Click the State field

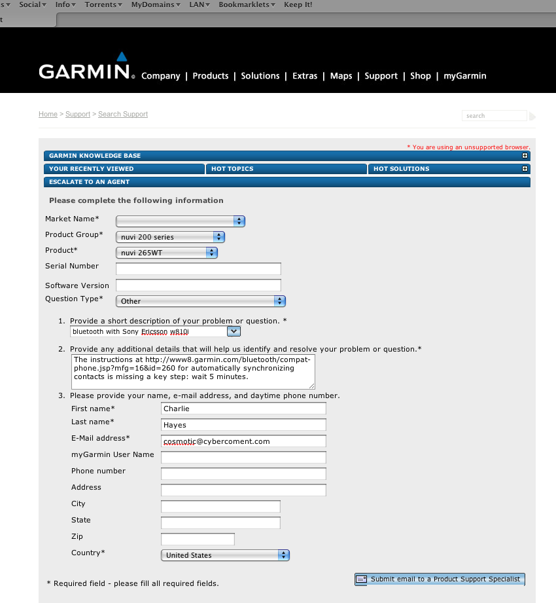220,523
